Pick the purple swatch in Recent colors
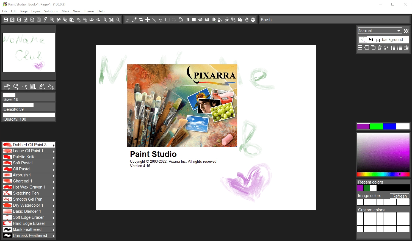412x241 pixels. [x=360, y=188]
